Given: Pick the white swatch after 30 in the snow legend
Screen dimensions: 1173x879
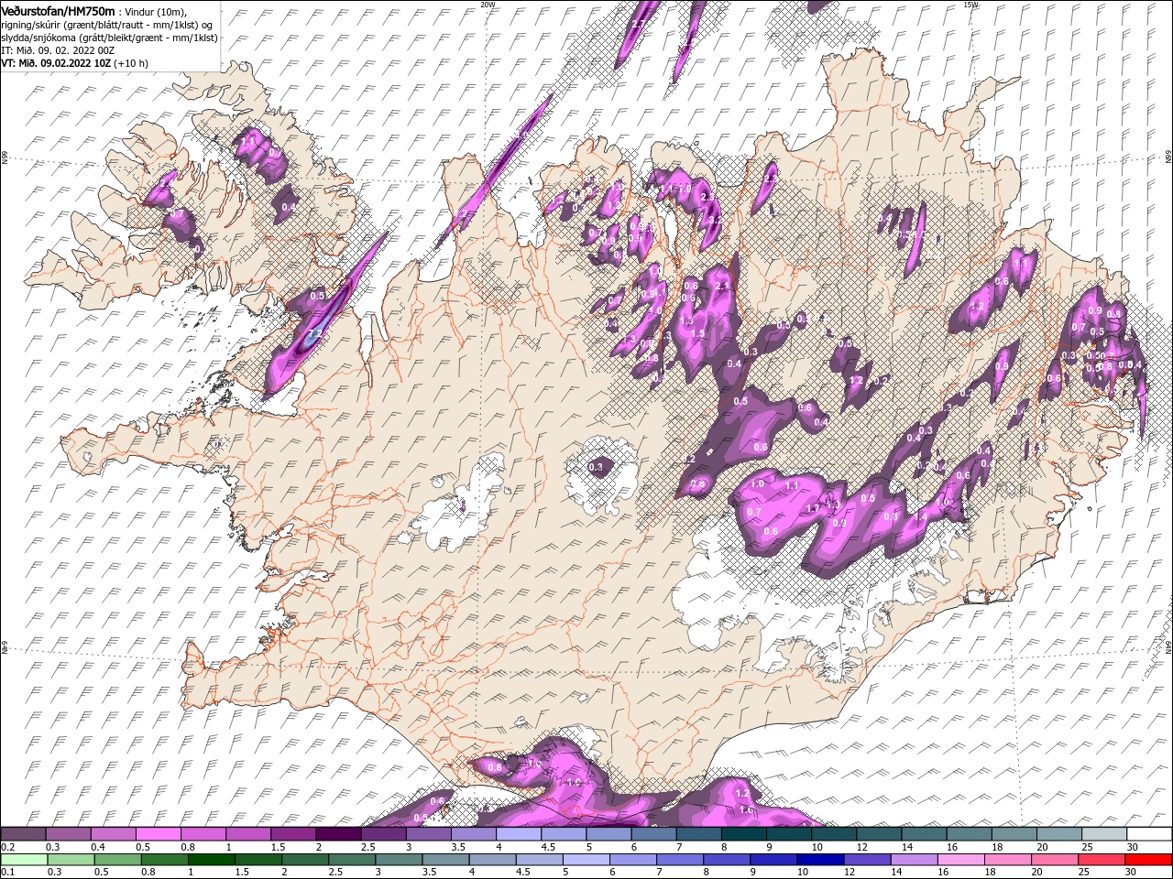Looking at the screenshot, I should click(1149, 834).
